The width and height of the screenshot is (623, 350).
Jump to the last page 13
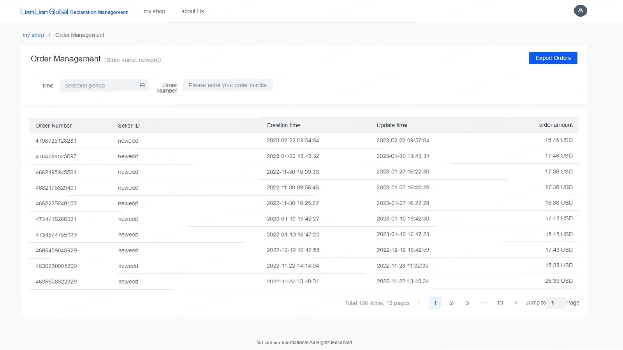500,303
